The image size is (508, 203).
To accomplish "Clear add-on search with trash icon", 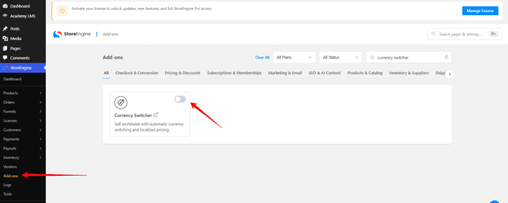I will 446,57.
